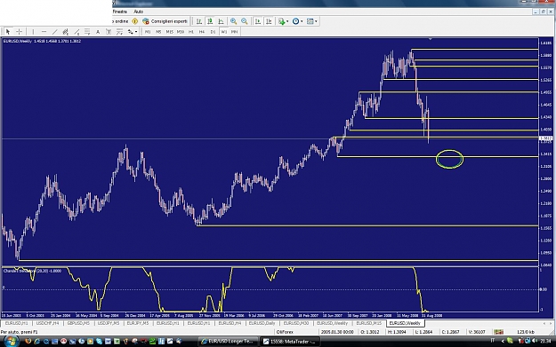Switch chart to bar chart style

pyautogui.click(x=199, y=21)
